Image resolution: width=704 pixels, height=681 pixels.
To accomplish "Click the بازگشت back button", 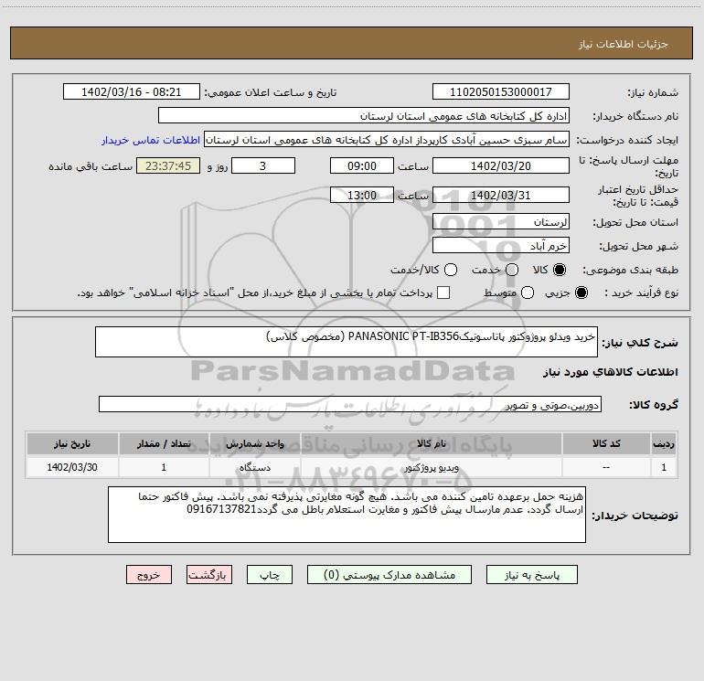I will click(209, 575).
